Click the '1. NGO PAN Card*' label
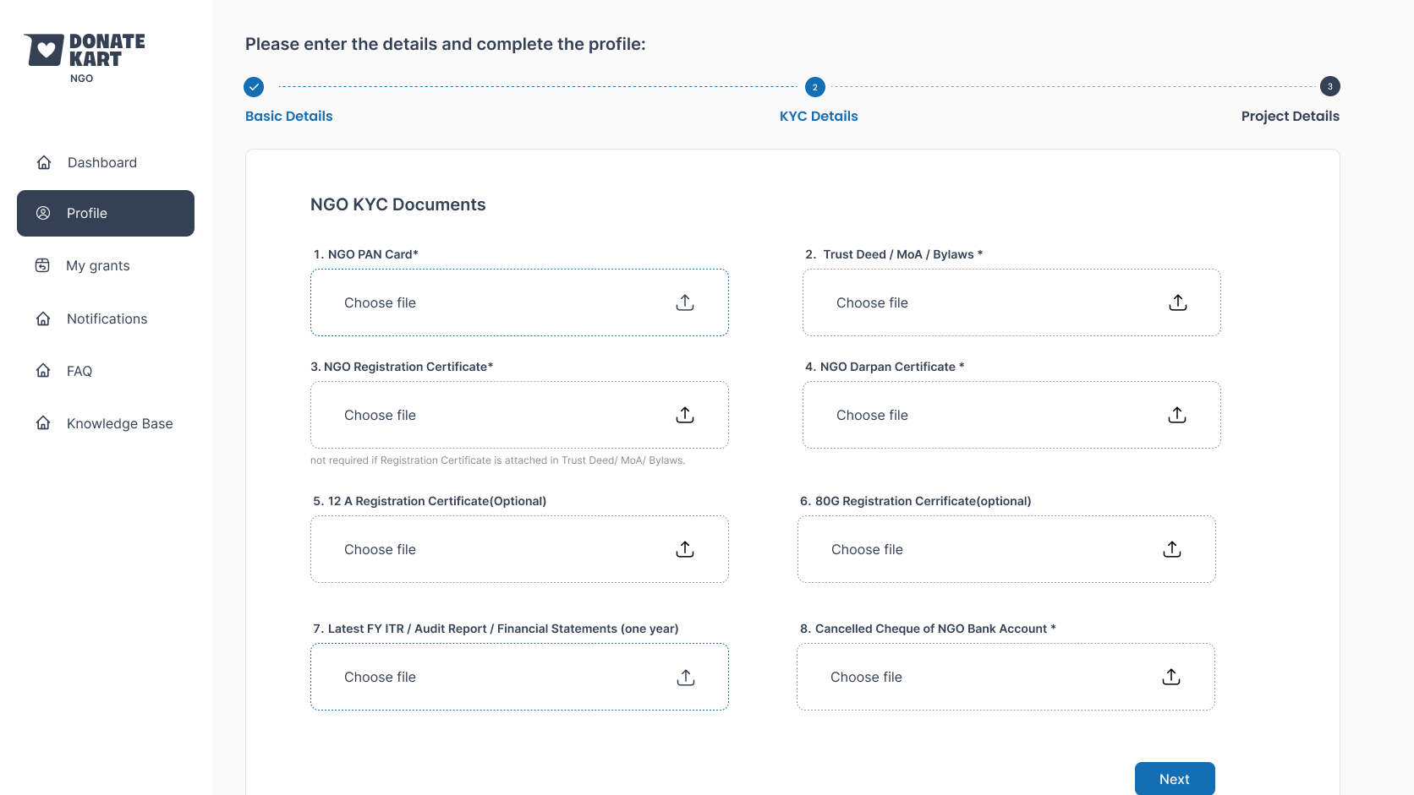 click(366, 254)
